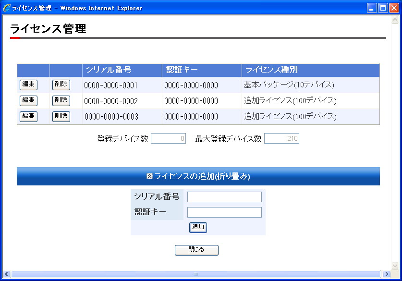
Task: Click the horizontal scrollbar left arrow
Action: point(7,274)
